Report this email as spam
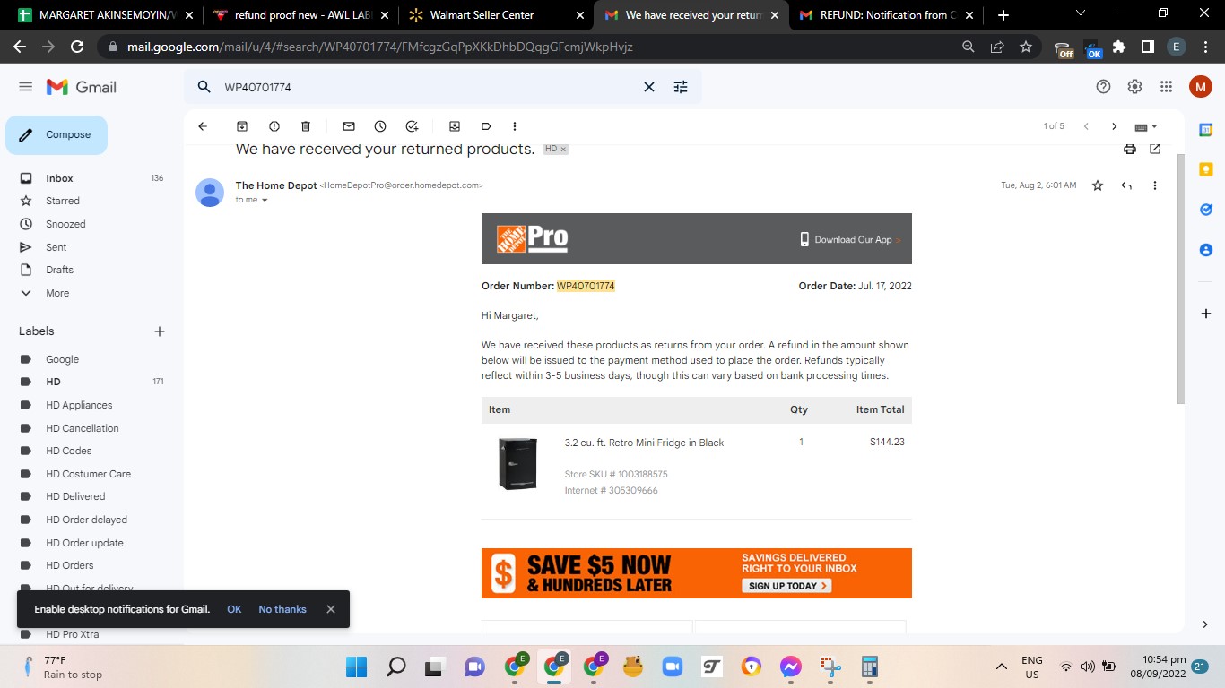Image resolution: width=1225 pixels, height=688 pixels. [x=274, y=126]
